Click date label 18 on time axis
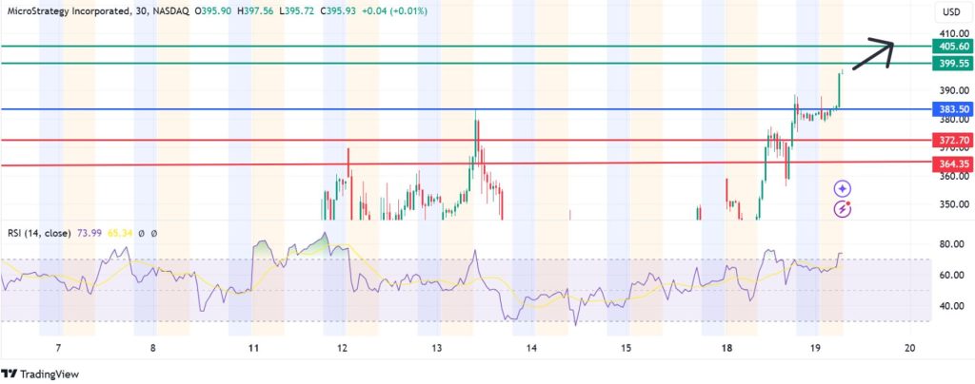The height and width of the screenshot is (384, 975). coord(725,348)
